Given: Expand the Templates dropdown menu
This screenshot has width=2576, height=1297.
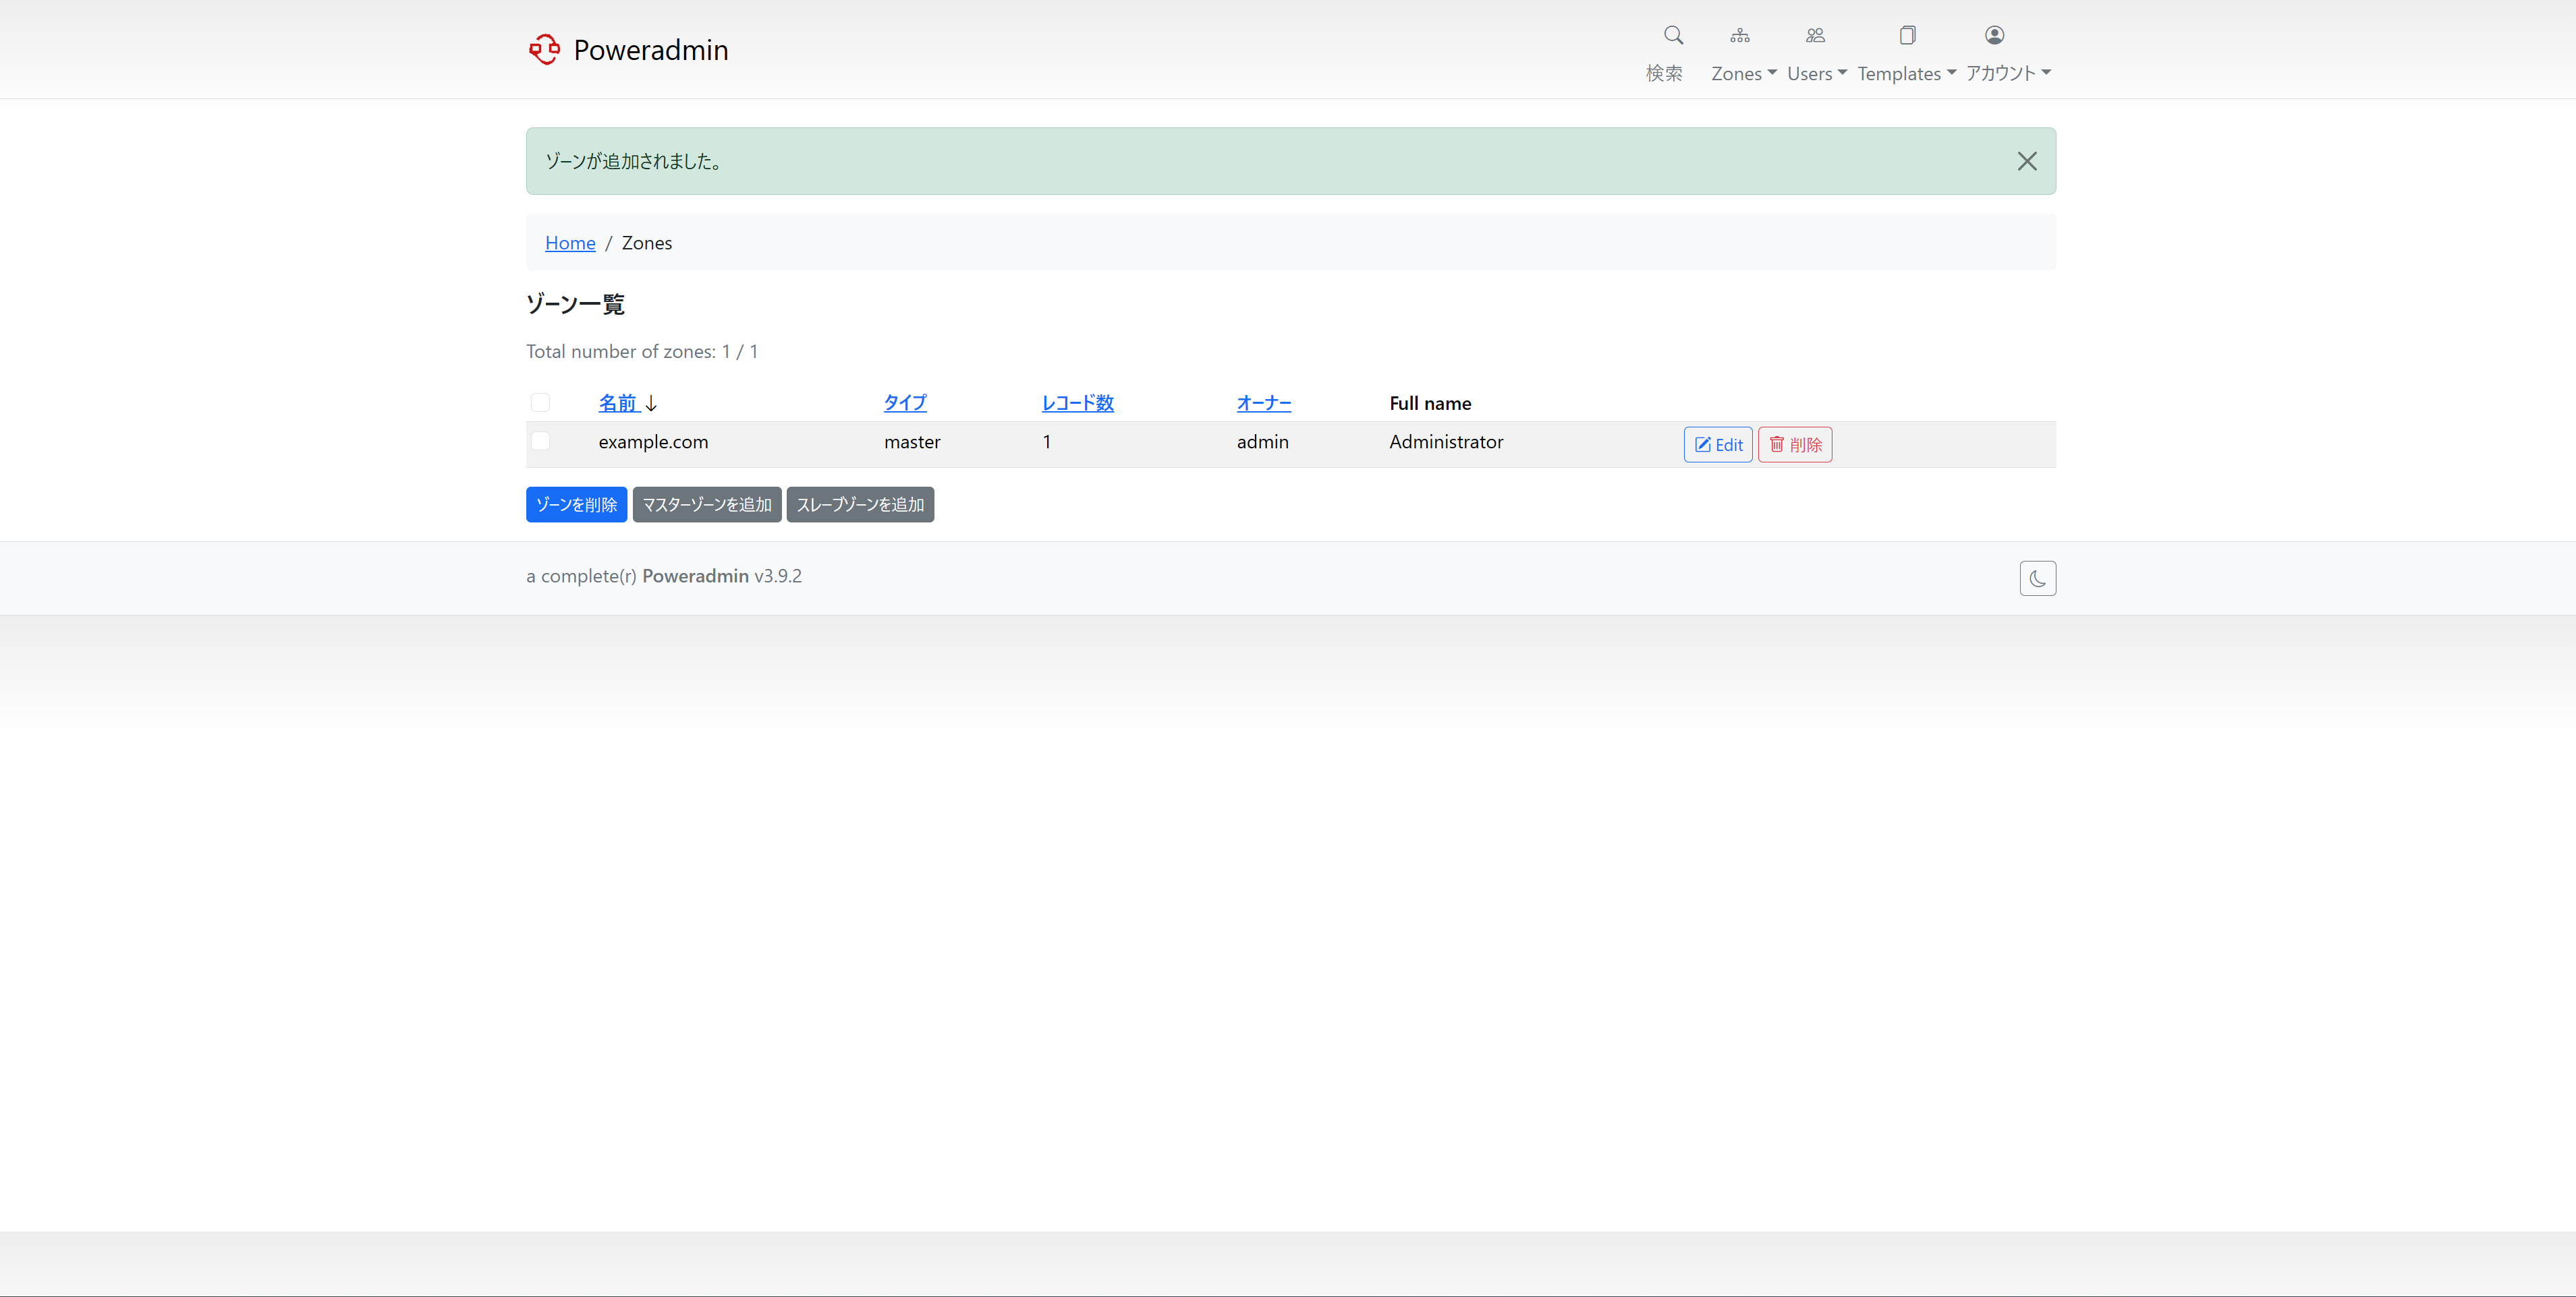Looking at the screenshot, I should click(1906, 73).
